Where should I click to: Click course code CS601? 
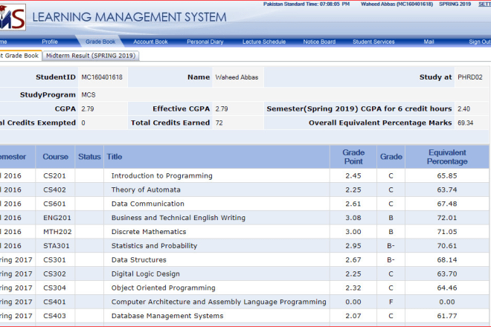pyautogui.click(x=54, y=204)
